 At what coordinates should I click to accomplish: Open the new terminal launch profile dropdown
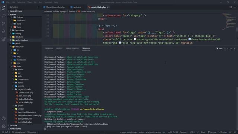pos(227,48)
